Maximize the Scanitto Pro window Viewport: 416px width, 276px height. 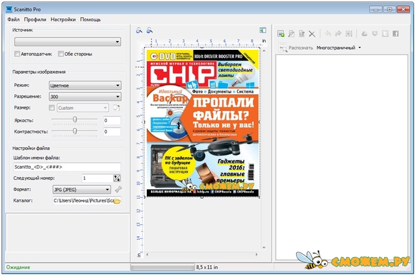coord(389,9)
